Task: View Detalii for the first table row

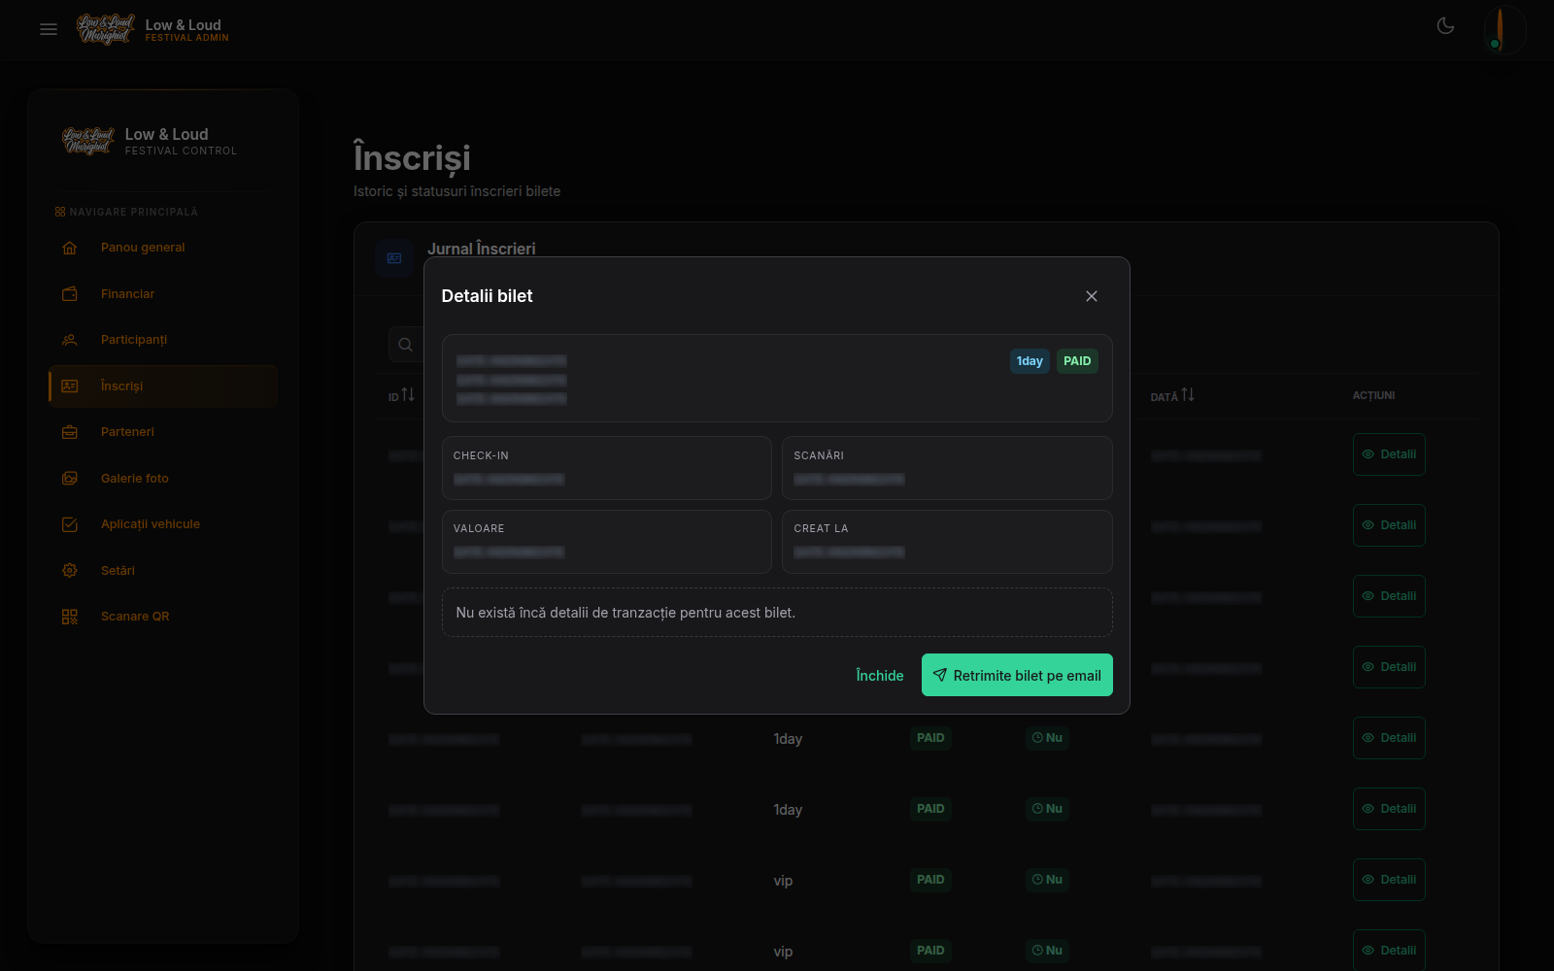Action: pyautogui.click(x=1389, y=454)
